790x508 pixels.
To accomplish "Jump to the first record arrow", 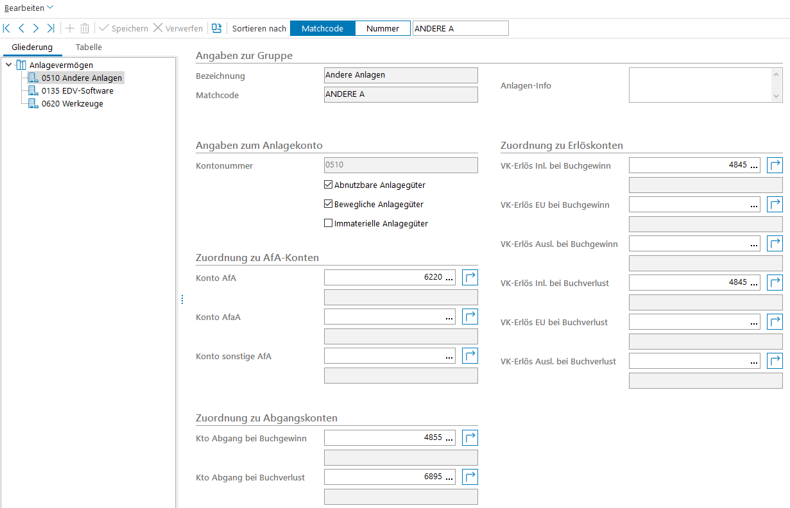I will click(7, 28).
